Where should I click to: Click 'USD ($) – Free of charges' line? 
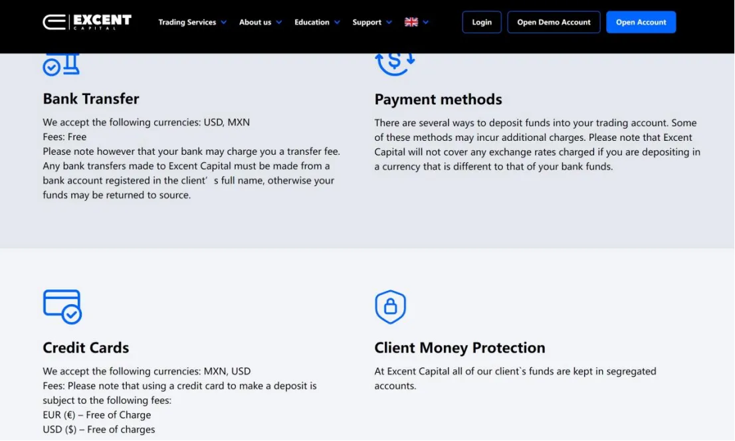tap(99, 430)
